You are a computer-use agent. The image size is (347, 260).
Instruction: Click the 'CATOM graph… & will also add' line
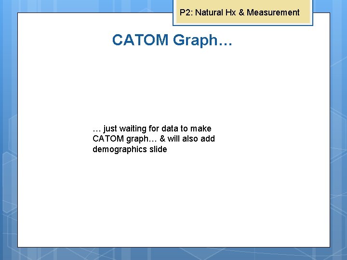154,139
